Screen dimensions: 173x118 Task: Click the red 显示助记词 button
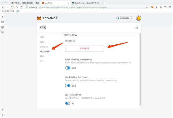point(84,48)
